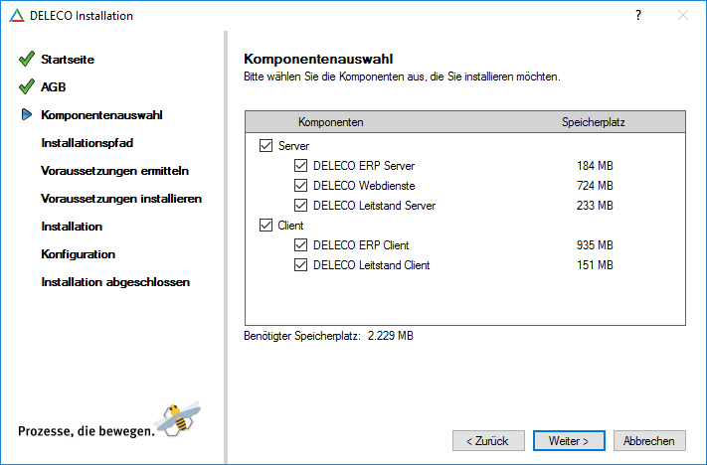707x465 pixels.
Task: Select the Installationspfad step
Action: click(88, 143)
